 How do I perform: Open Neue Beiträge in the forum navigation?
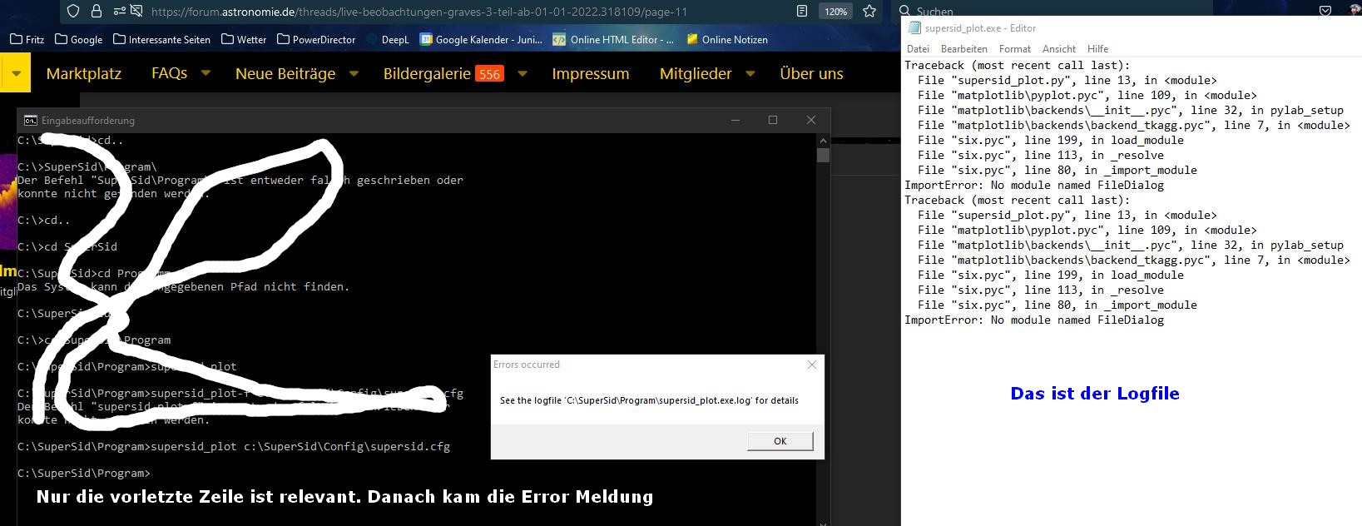coord(285,73)
